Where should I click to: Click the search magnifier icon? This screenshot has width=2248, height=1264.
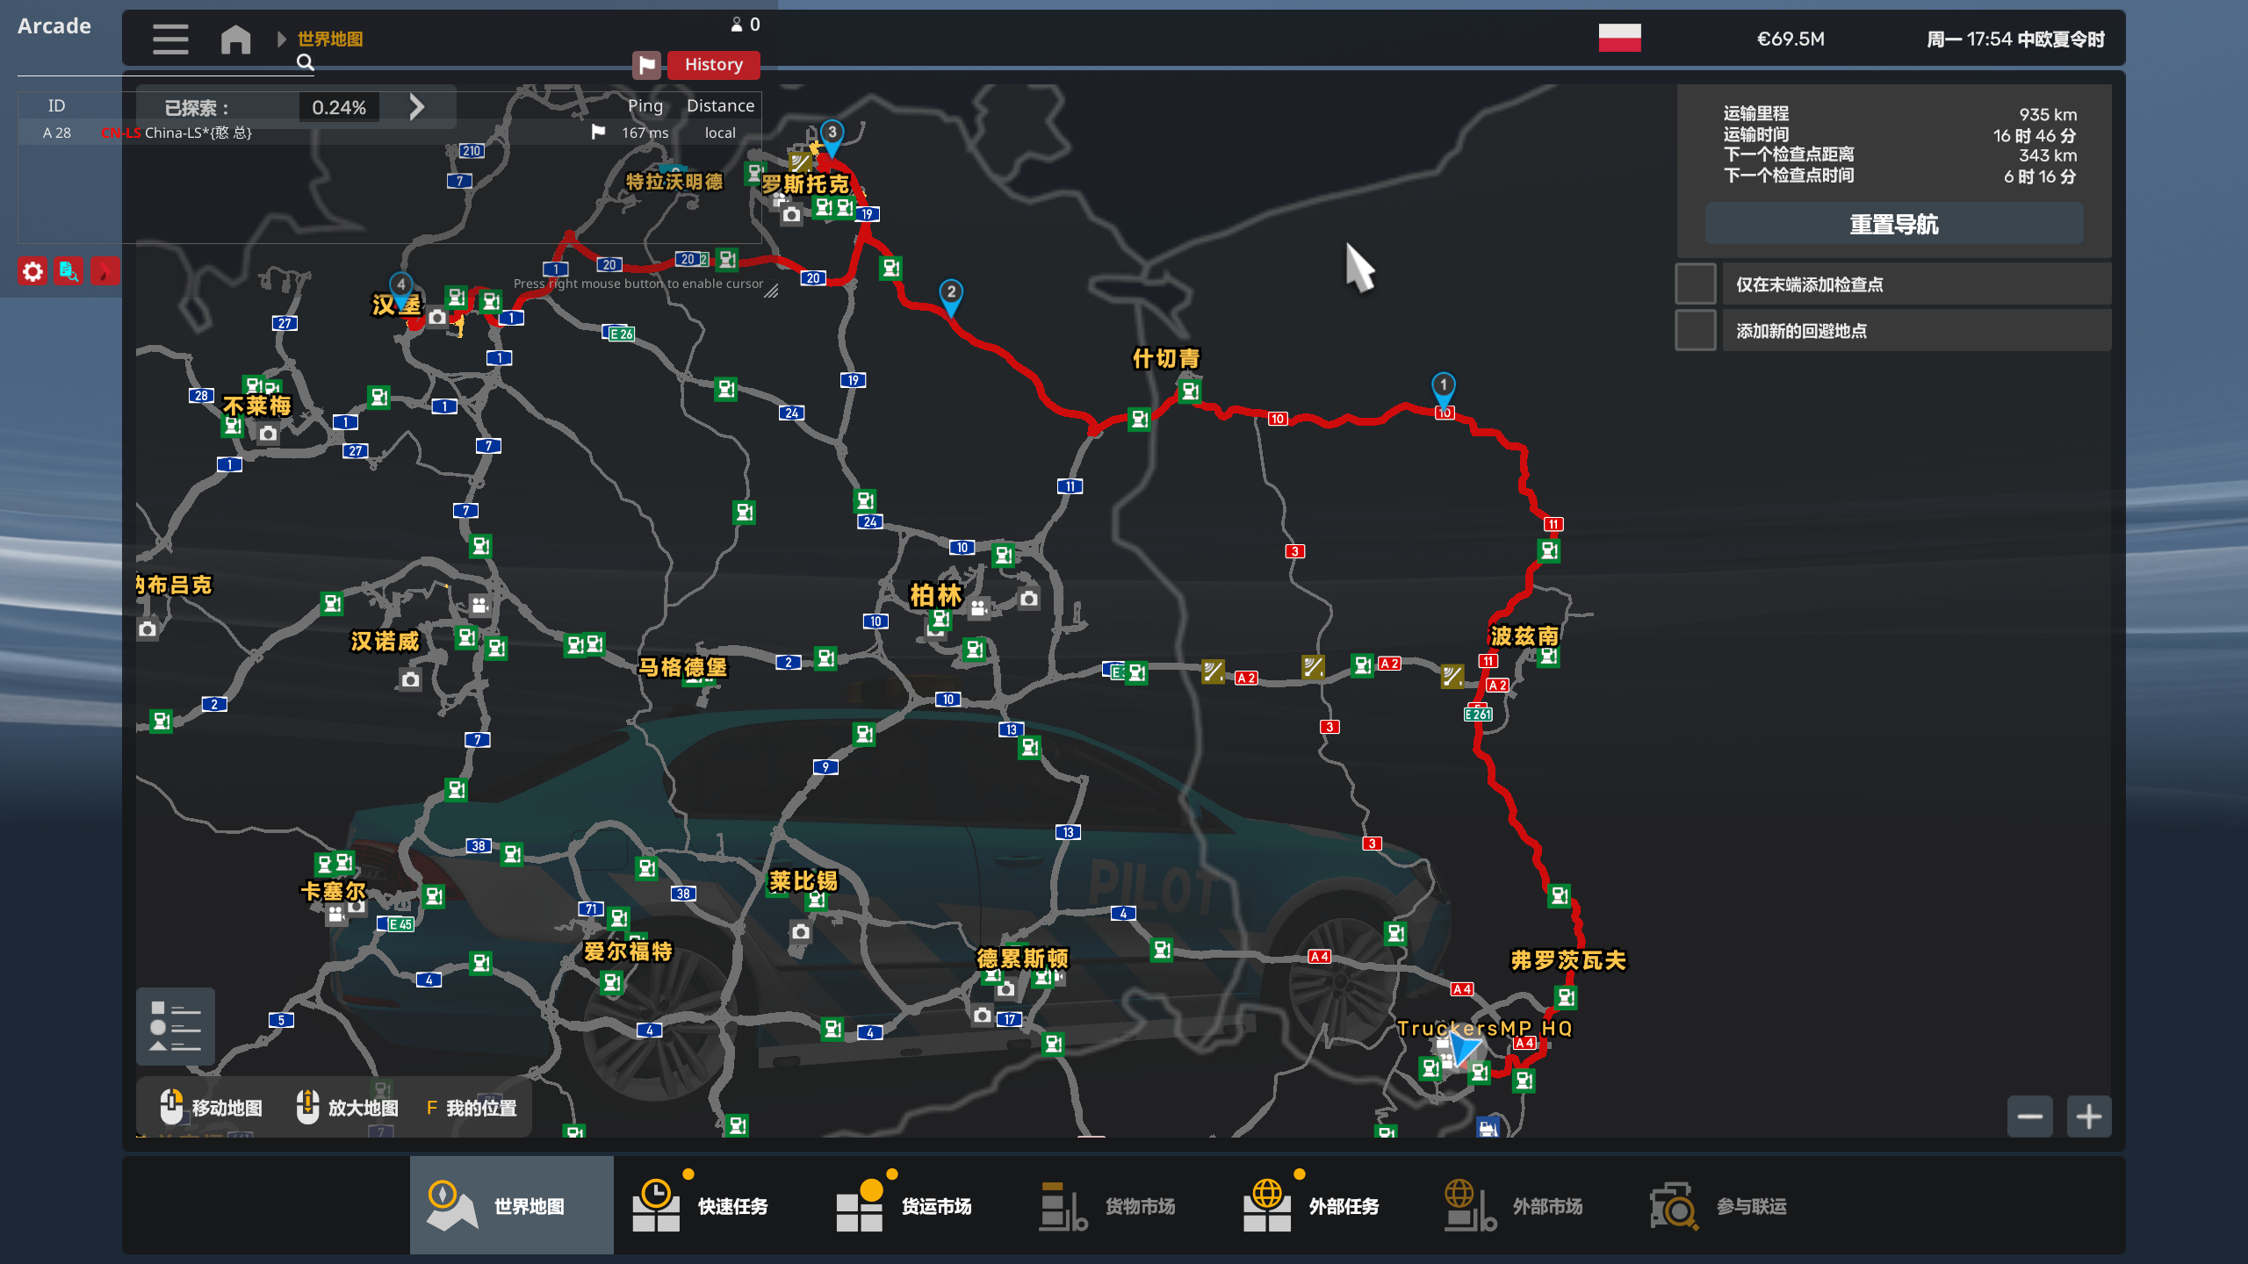[305, 62]
